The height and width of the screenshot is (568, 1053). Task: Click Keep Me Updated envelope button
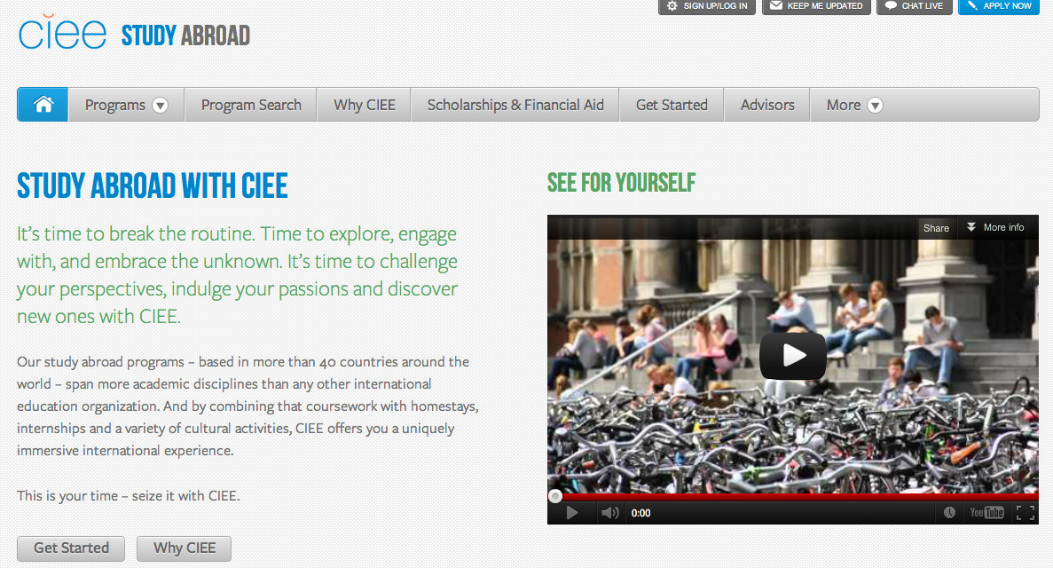point(817,6)
